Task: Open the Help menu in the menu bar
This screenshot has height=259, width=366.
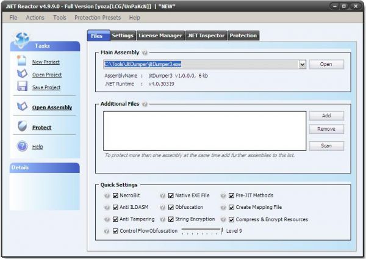Action: 134,18
